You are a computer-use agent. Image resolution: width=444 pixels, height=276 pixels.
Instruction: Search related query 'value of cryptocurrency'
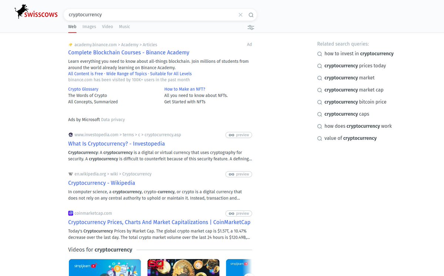tap(350, 138)
